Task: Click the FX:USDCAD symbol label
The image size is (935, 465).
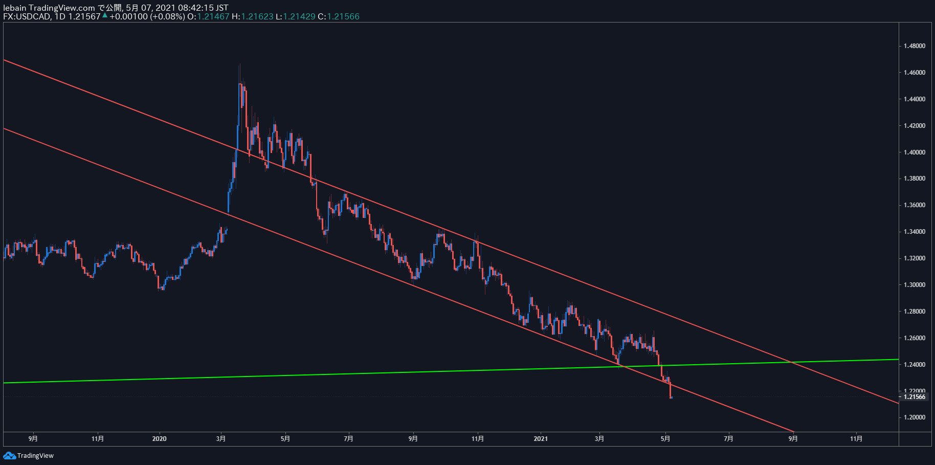Action: (x=27, y=16)
